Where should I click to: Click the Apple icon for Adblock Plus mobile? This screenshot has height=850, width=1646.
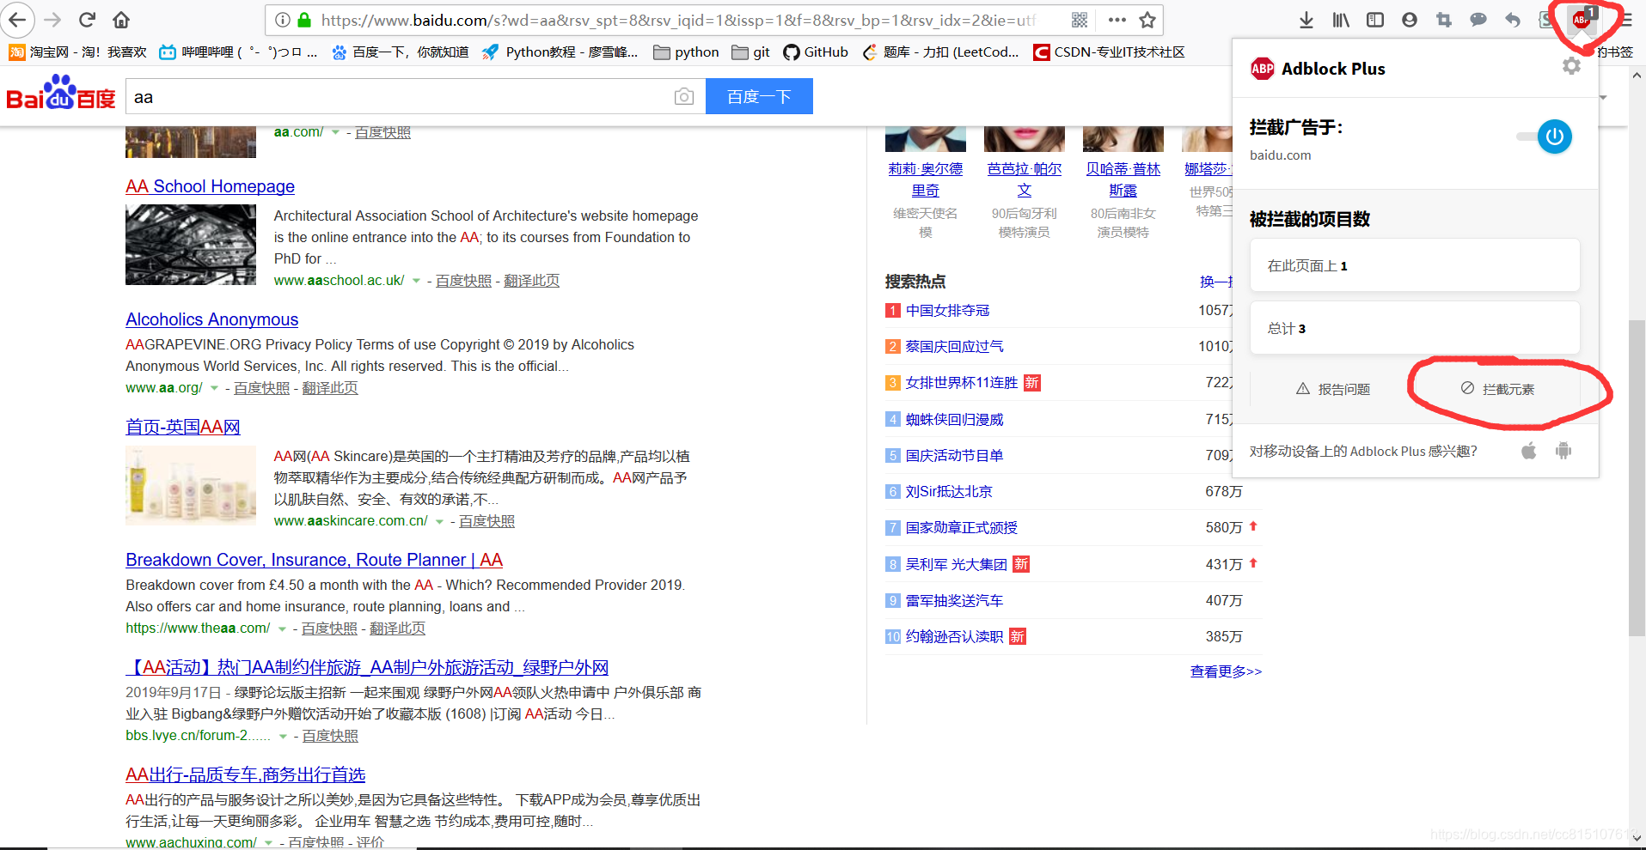(1528, 450)
